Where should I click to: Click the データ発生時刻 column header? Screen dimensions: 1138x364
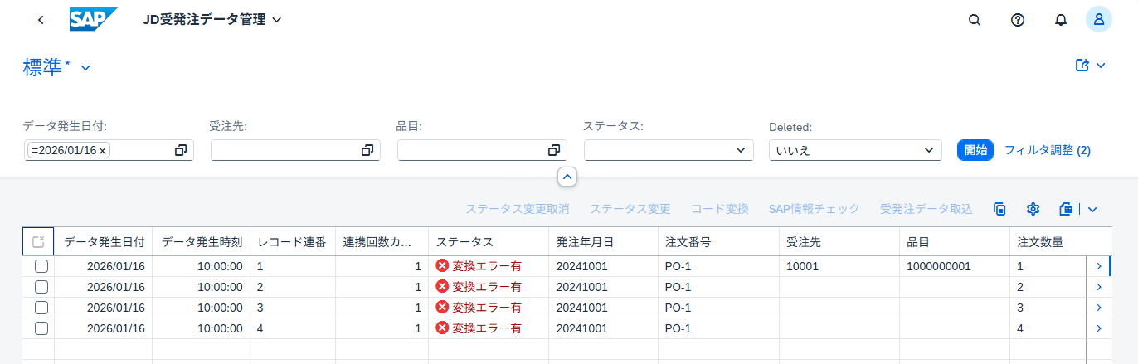click(202, 242)
